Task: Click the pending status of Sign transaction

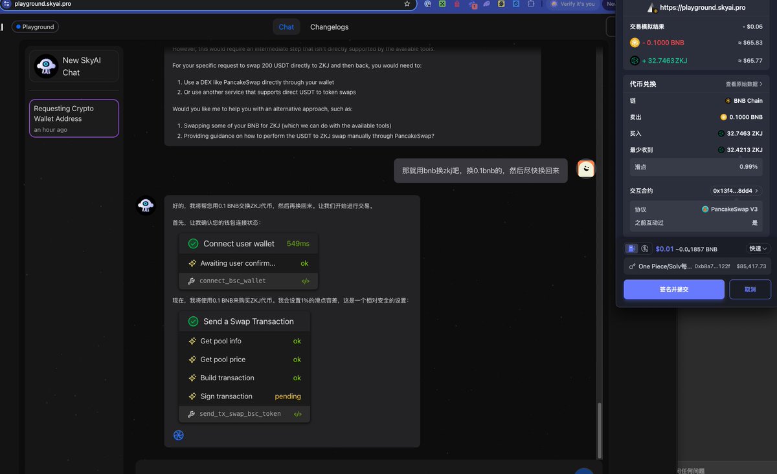Action: [x=287, y=396]
